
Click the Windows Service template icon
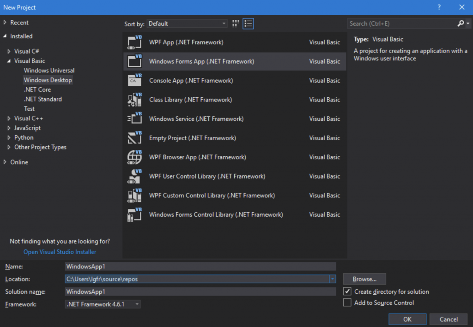click(x=134, y=119)
